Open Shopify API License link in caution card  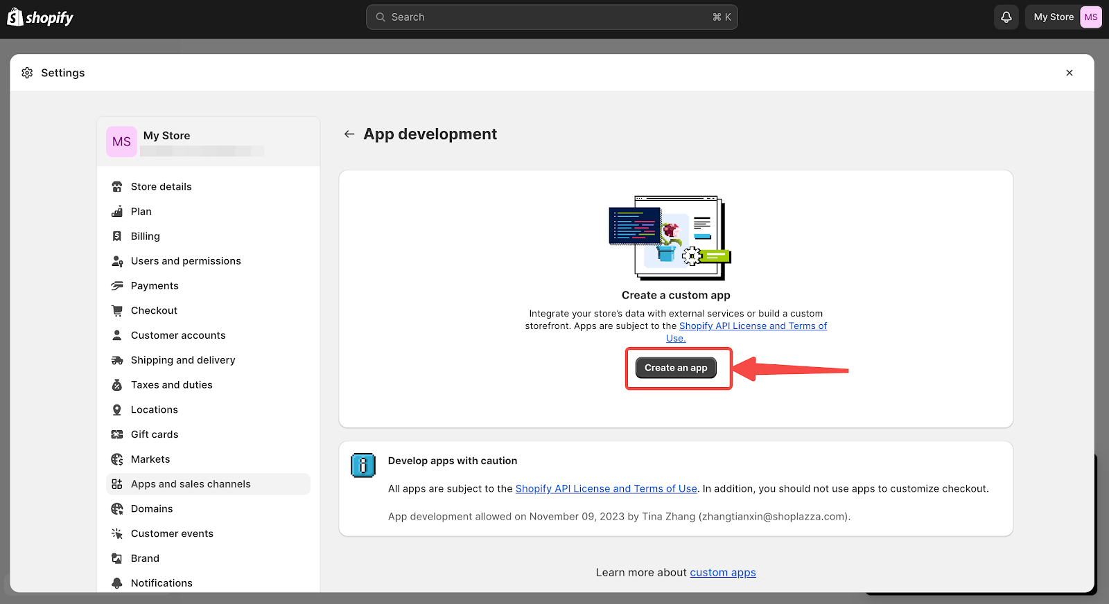pyautogui.click(x=606, y=489)
